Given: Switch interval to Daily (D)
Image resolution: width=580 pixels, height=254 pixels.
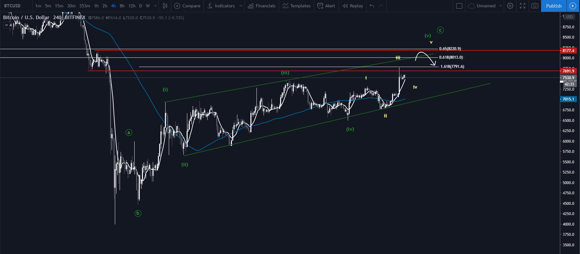Looking at the screenshot, I should 140,6.
